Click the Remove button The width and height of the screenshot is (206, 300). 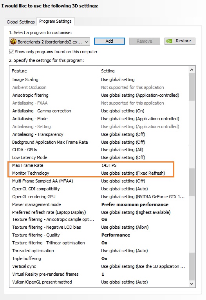pyautogui.click(x=145, y=41)
